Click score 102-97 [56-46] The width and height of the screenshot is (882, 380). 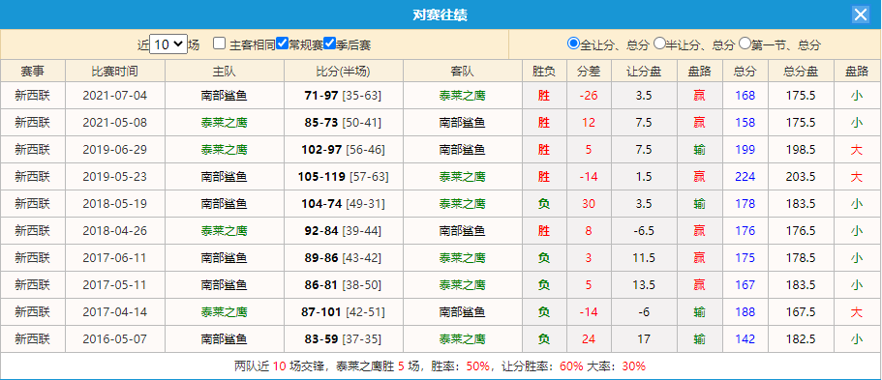tap(343, 150)
